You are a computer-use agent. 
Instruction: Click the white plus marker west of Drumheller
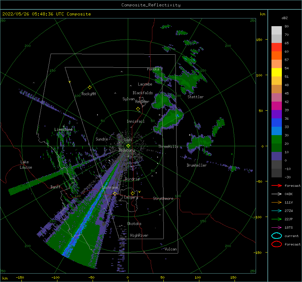190,135
